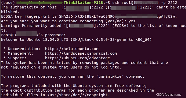The width and height of the screenshot is (186, 98).
Task: Click the SHA256 ECDSA key fingerprint text
Action: tap(118, 16)
